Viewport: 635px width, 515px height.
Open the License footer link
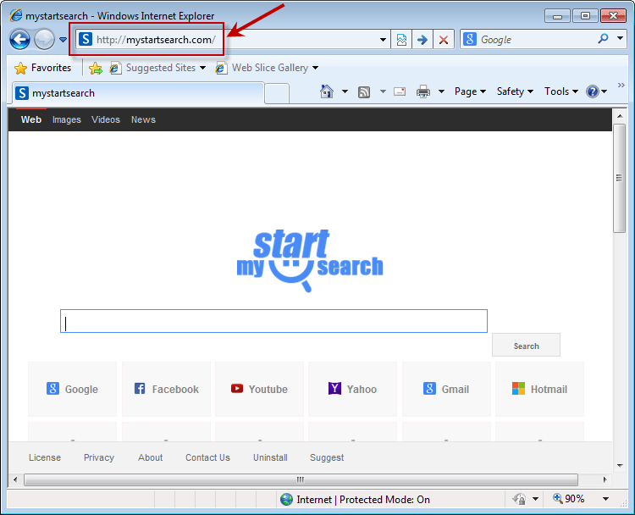point(45,457)
